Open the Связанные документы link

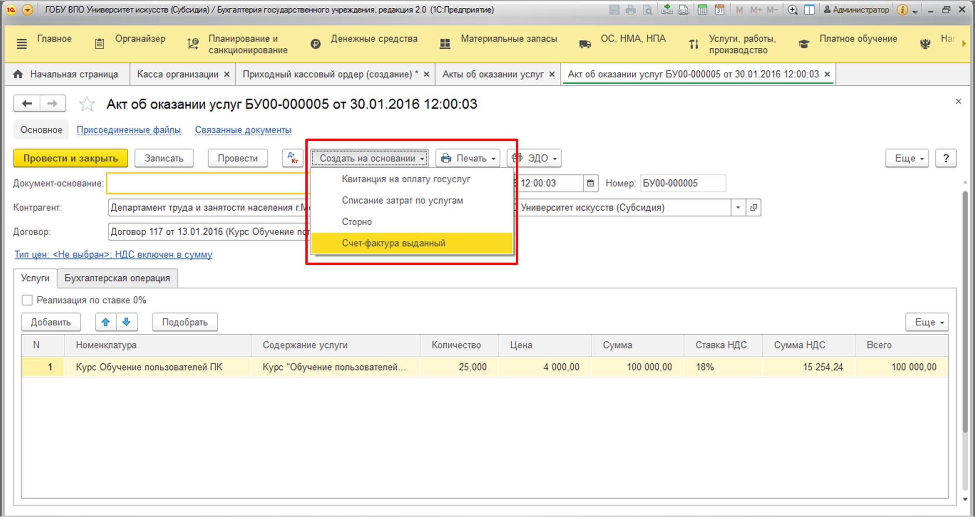point(243,130)
